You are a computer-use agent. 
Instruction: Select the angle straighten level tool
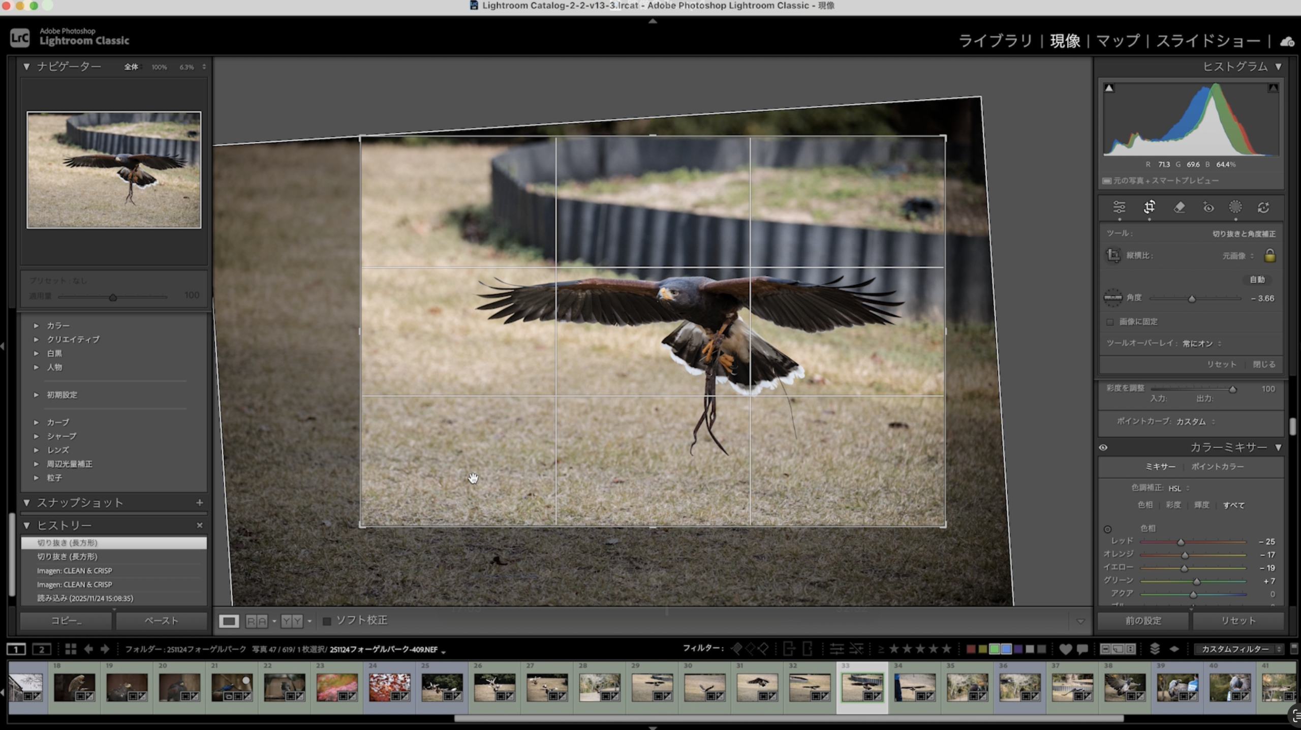(x=1112, y=298)
